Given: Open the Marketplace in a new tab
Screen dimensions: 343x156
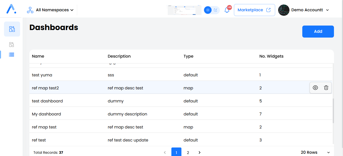Looking at the screenshot, I should point(254,10).
